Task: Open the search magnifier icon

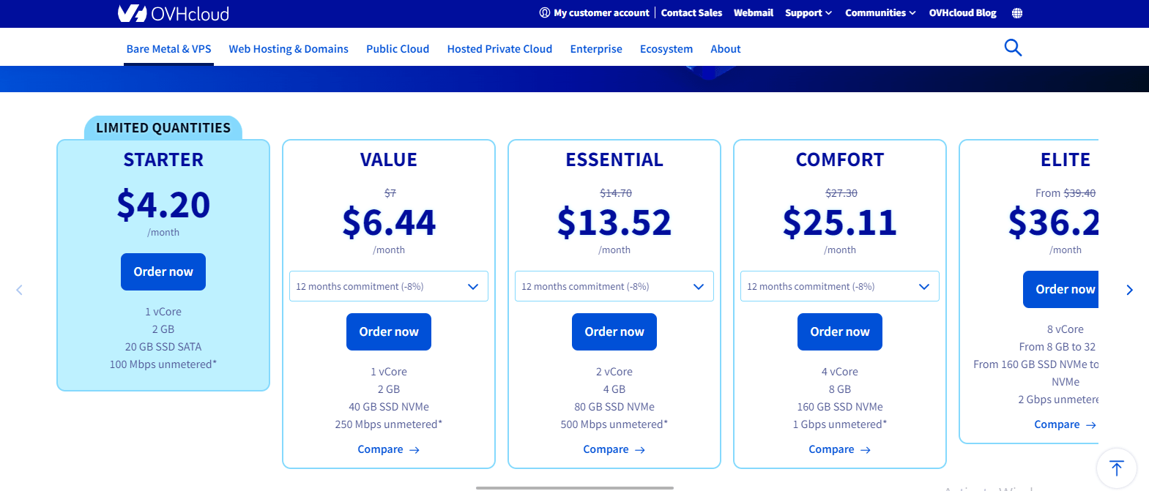Action: click(x=1013, y=48)
